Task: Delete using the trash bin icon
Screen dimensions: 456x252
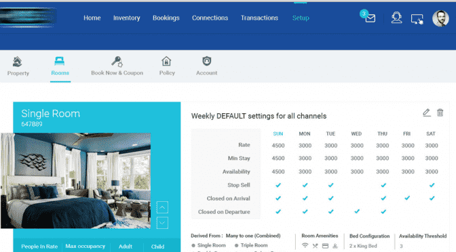Action: 440,112
